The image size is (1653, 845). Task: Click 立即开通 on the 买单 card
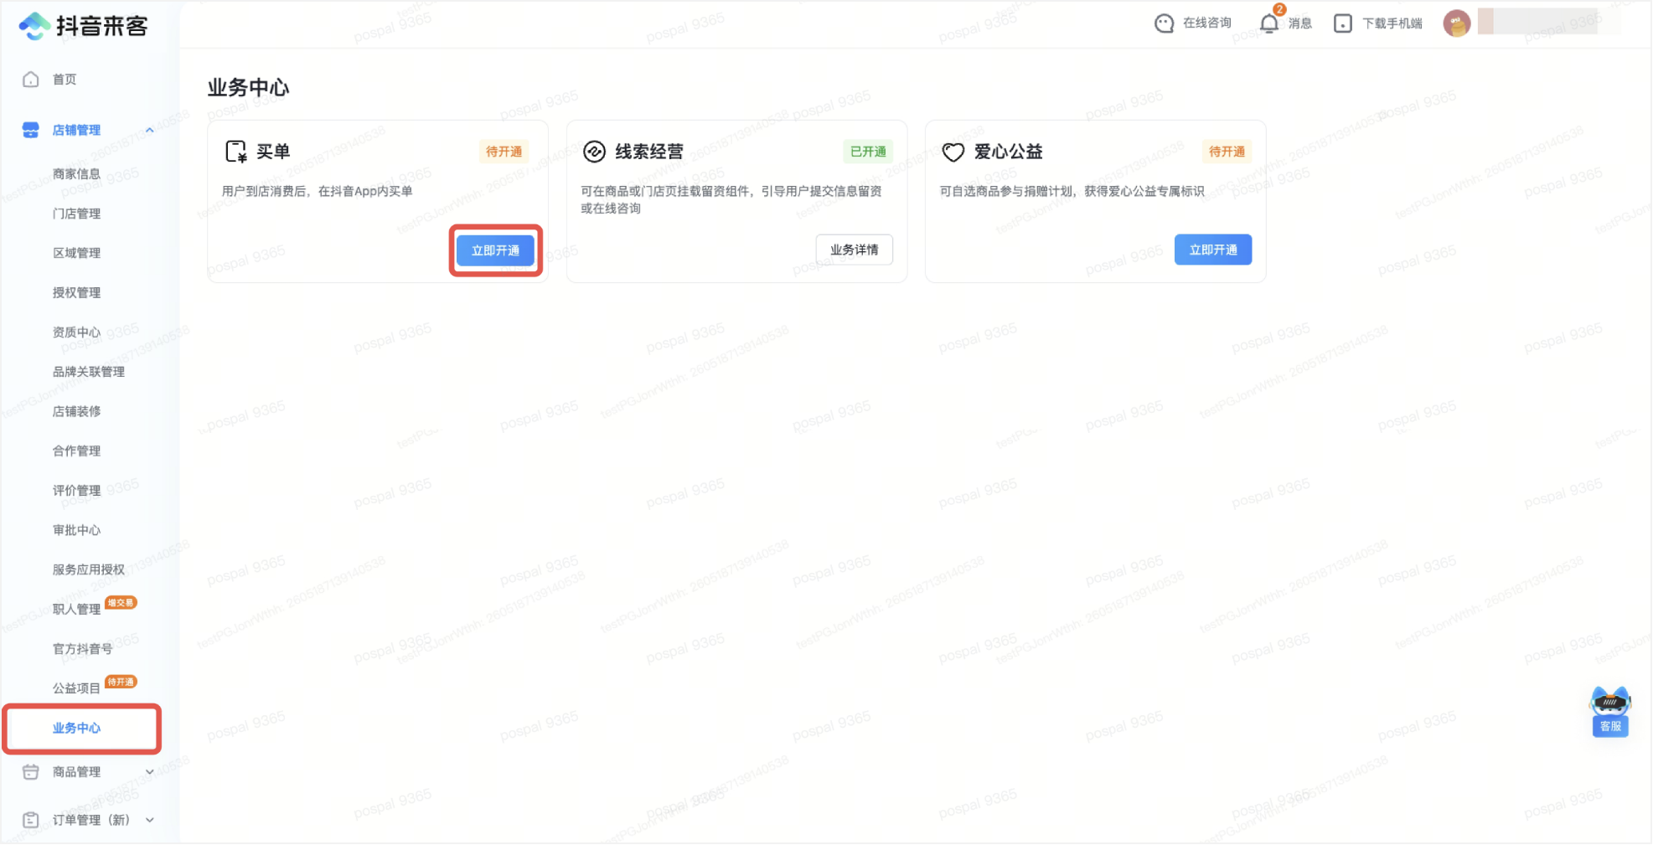click(x=495, y=250)
